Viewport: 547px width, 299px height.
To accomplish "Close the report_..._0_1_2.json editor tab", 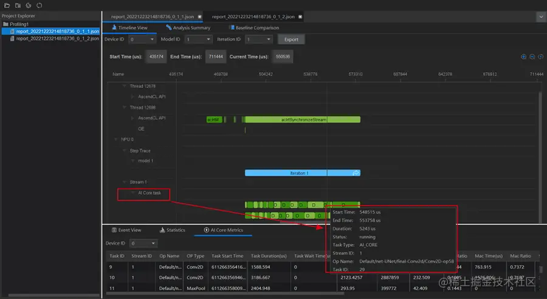I will pyautogui.click(x=300, y=17).
